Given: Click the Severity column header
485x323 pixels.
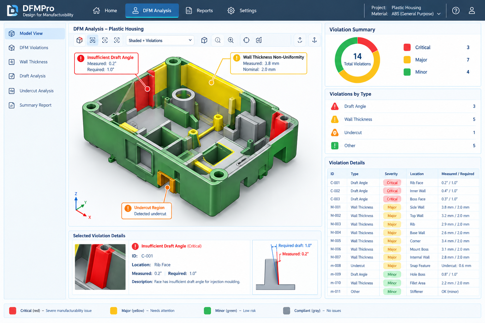Looking at the screenshot, I should [x=391, y=174].
